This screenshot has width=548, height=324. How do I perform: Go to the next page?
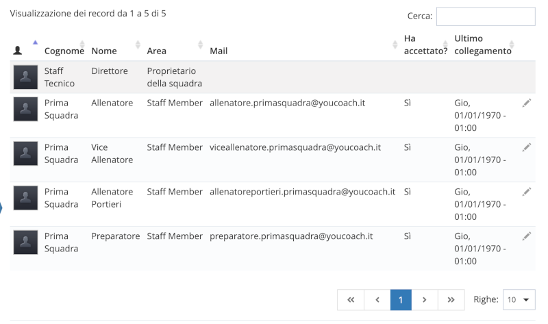(x=425, y=299)
